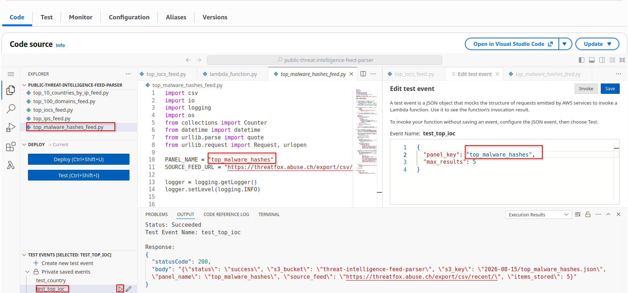The height and width of the screenshot is (293, 628).
Task: Click the full screen icon in the top right
Action: click(622, 60)
